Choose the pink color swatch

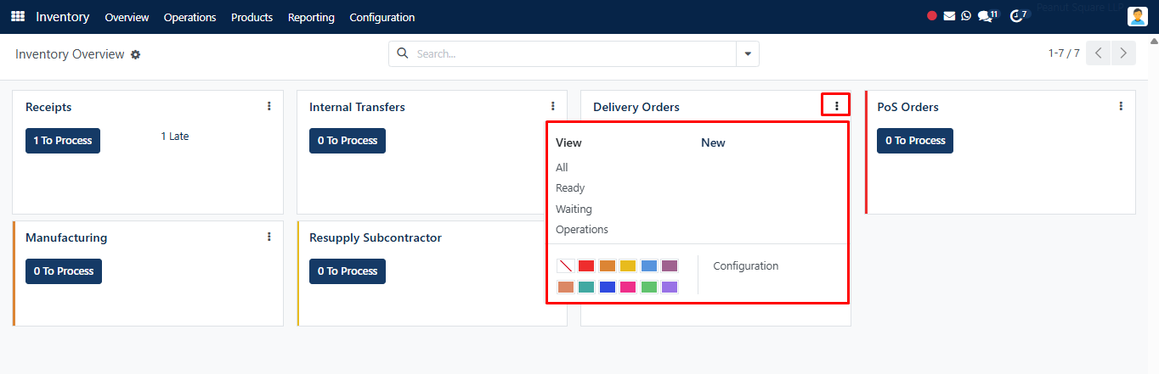628,287
